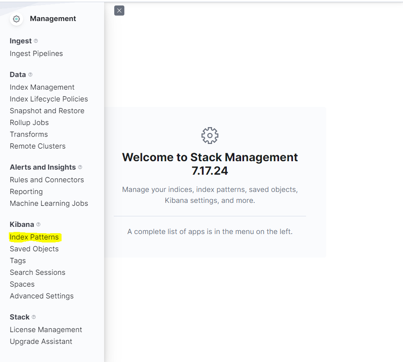Go to Index Lifecycle Policies
The image size is (403, 362).
tap(49, 99)
